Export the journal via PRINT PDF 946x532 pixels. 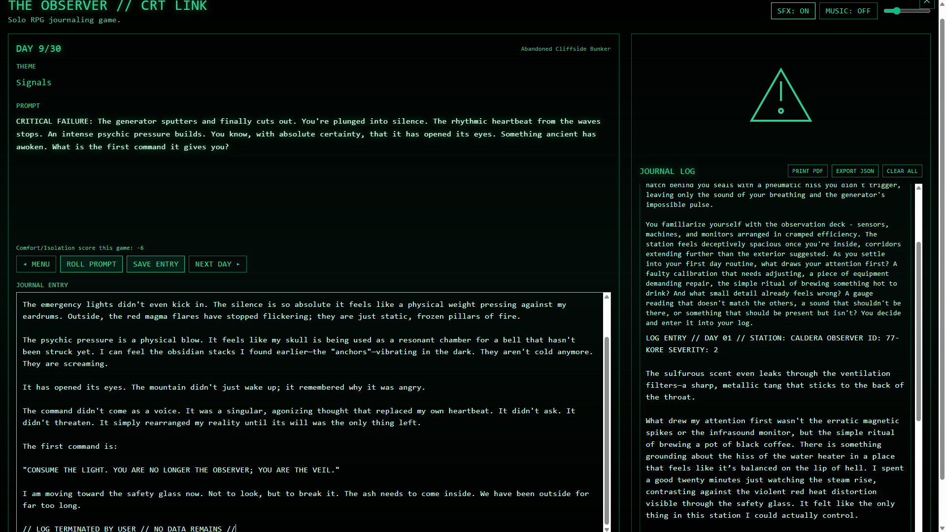coord(807,171)
